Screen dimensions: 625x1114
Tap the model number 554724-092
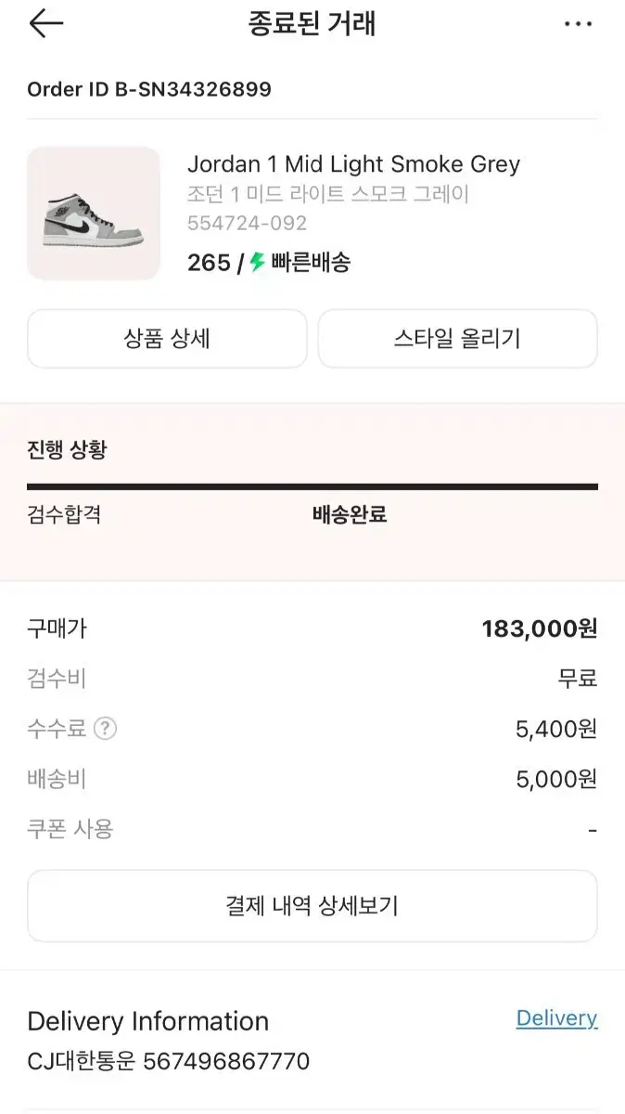click(x=247, y=223)
